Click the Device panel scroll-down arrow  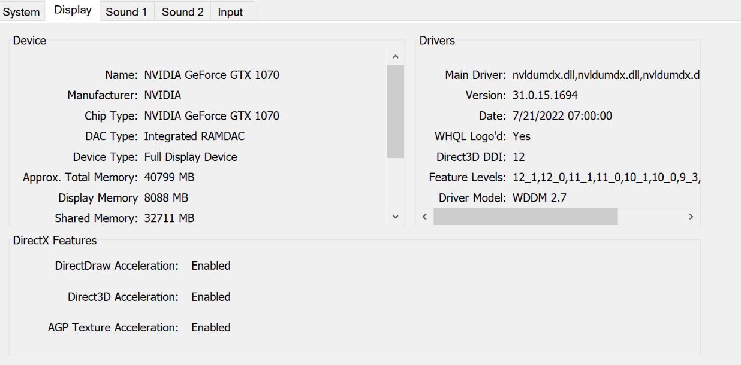[x=395, y=217]
